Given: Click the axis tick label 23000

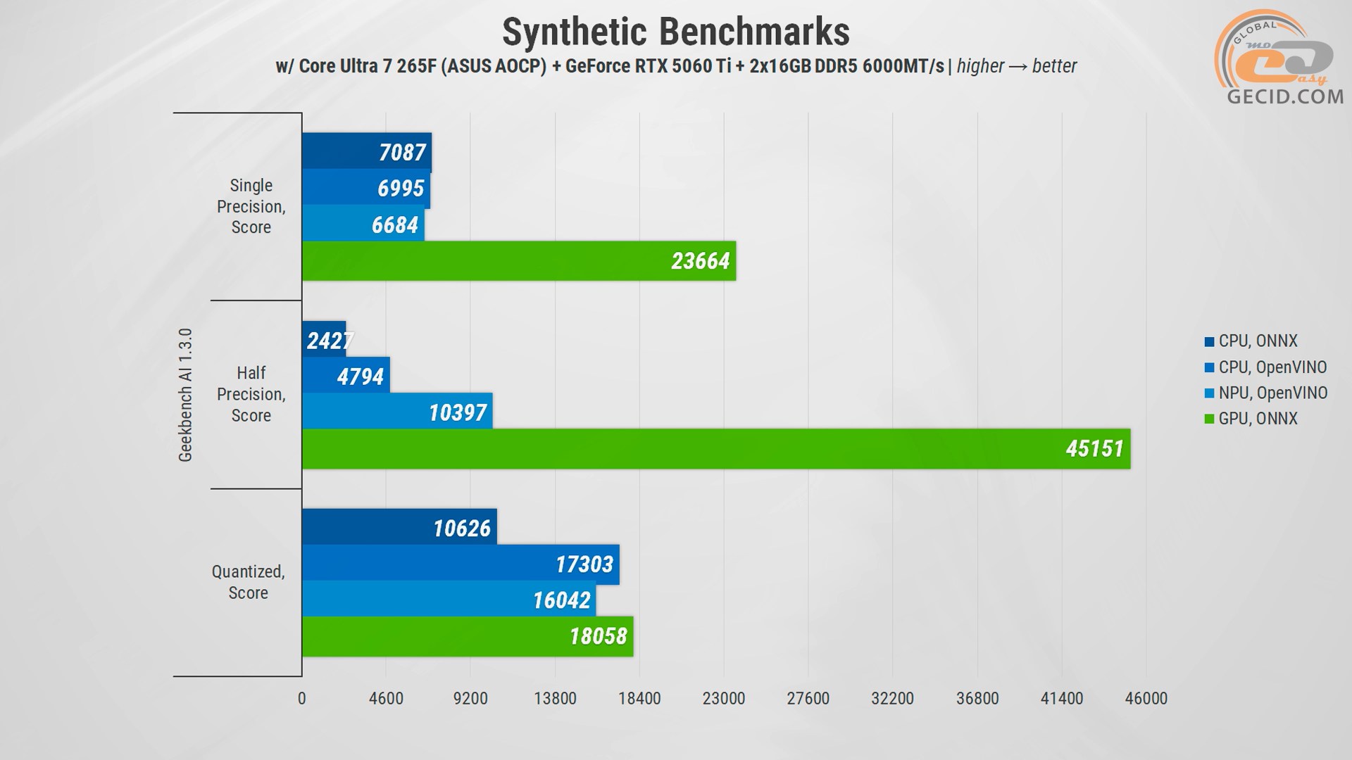Looking at the screenshot, I should (x=724, y=699).
